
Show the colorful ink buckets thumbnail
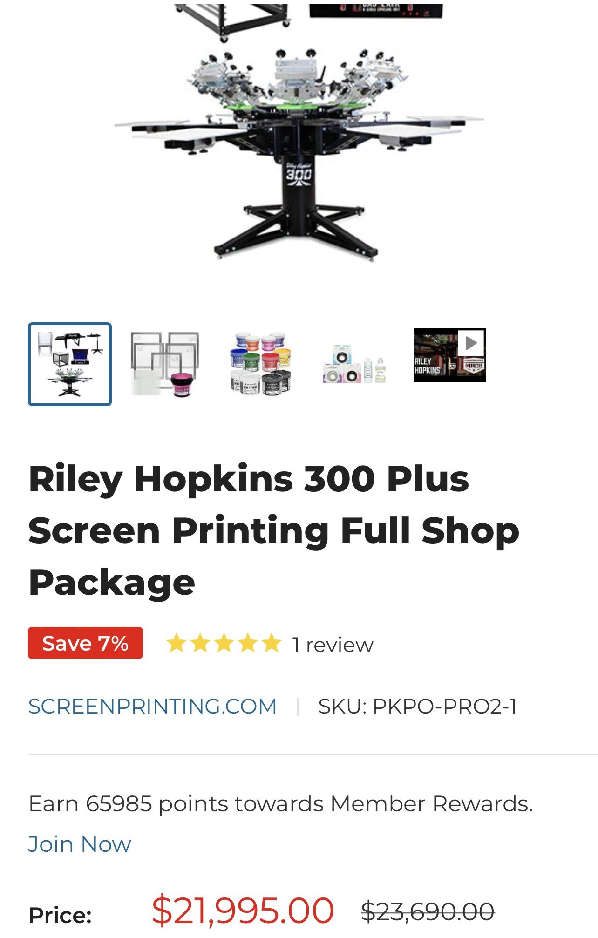[x=261, y=364]
